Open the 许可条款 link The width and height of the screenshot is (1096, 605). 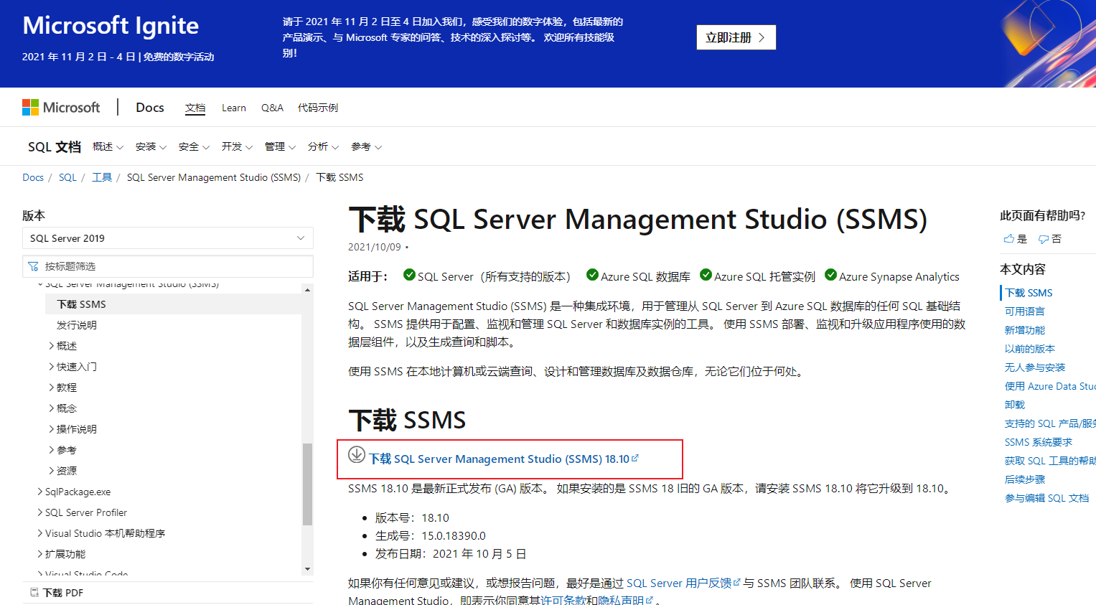point(563,600)
